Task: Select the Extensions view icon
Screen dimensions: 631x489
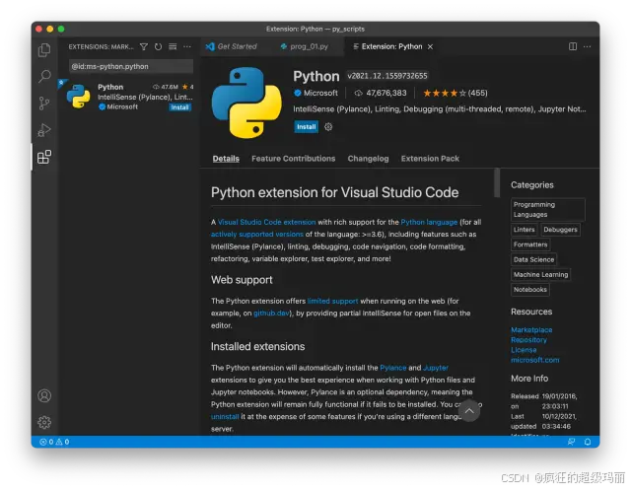Action: click(44, 157)
